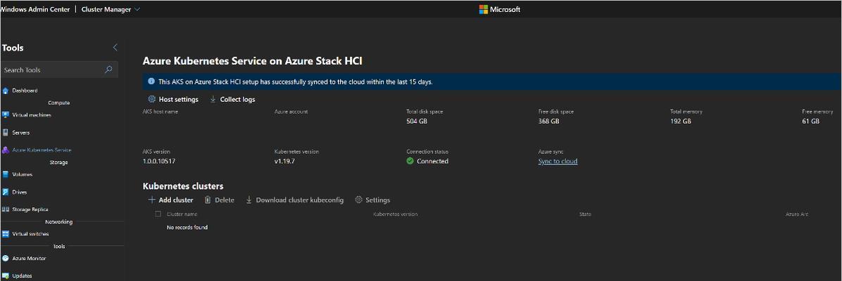
Task: Click the Total disk space value 504 GB
Action: pos(417,122)
